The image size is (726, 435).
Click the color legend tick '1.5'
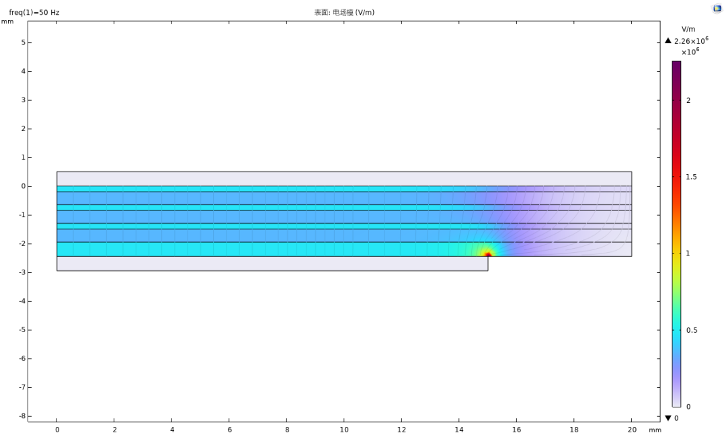(x=691, y=177)
